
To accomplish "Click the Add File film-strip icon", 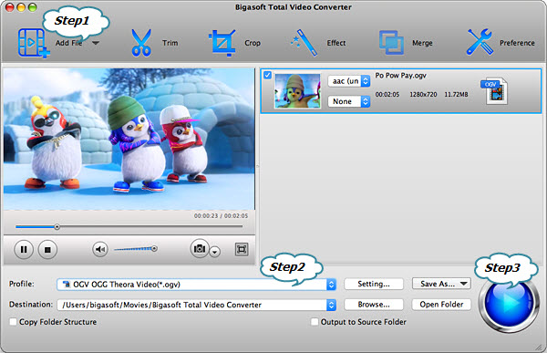I will 33,43.
